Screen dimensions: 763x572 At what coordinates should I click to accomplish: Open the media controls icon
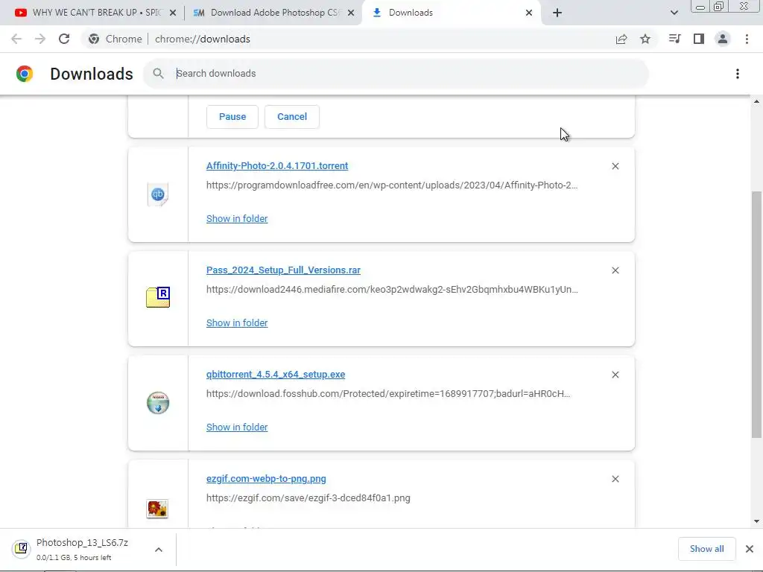click(674, 39)
